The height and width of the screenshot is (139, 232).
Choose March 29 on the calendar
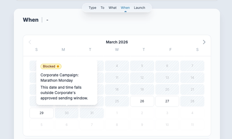coord(42,113)
